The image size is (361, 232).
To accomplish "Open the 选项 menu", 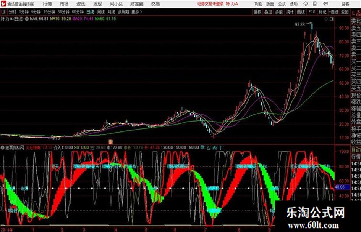I will pyautogui.click(x=293, y=4).
